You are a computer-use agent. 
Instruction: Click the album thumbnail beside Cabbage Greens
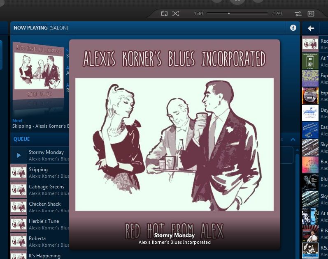(x=19, y=190)
